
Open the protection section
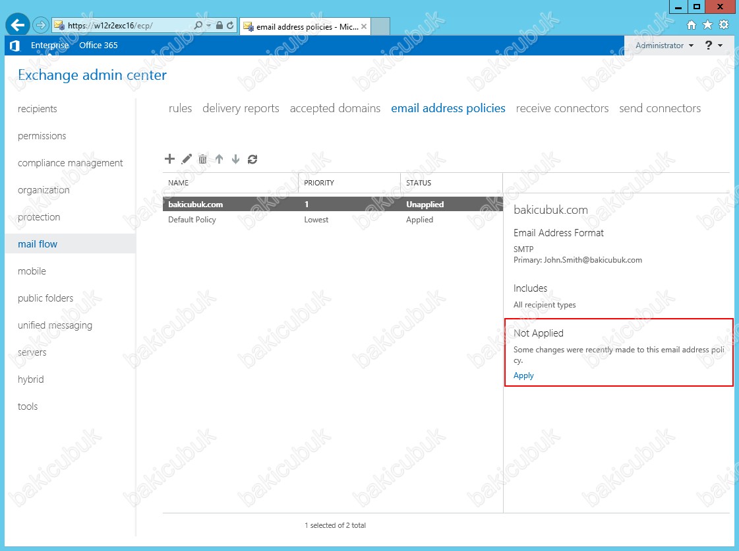click(x=39, y=217)
